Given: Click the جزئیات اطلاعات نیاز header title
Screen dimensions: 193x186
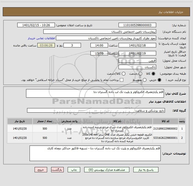Looking at the screenshot, I should coord(171,12).
